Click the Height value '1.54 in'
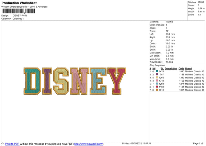The image size is (206, 146). click(x=201, y=8)
